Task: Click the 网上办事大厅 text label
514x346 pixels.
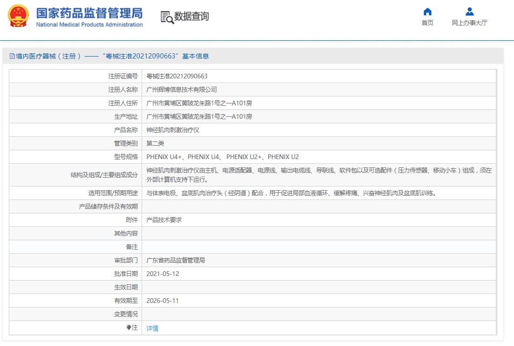Action: coord(469,22)
